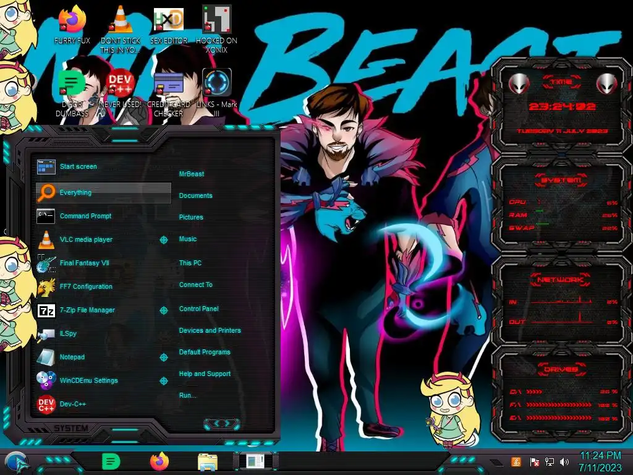The image size is (633, 475).
Task: Expand the Notepad jump list arrow
Action: point(163,357)
